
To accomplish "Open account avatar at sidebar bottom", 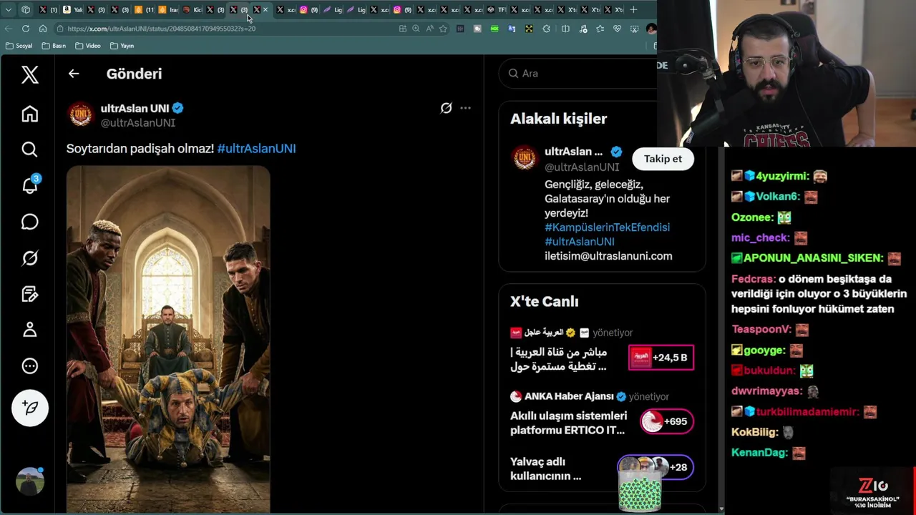I will (30, 481).
